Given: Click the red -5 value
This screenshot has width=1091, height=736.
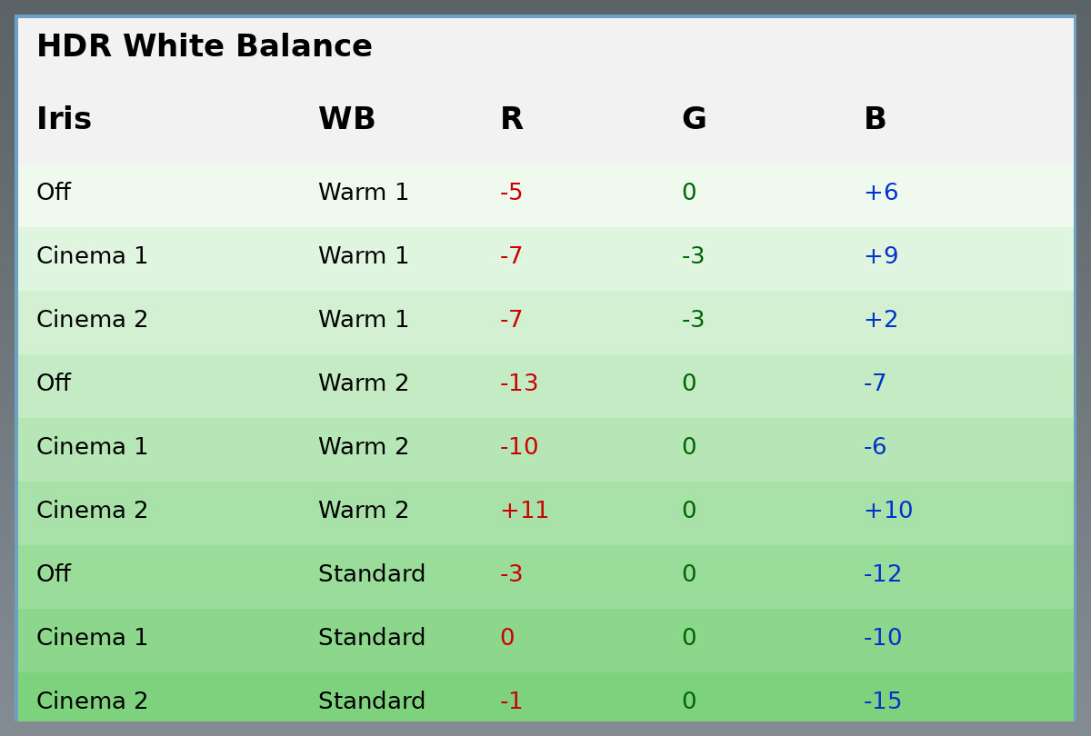Looking at the screenshot, I should (x=511, y=194).
